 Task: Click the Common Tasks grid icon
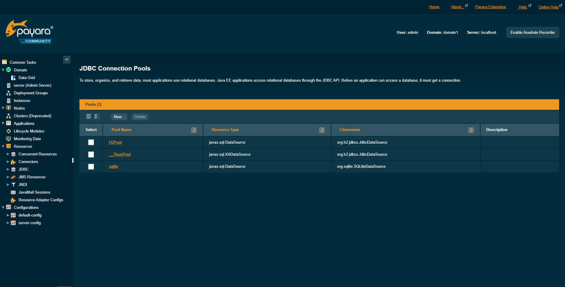(x=4, y=62)
